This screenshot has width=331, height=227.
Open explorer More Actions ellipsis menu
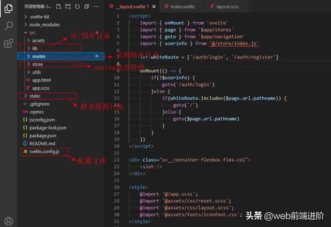(x=96, y=7)
